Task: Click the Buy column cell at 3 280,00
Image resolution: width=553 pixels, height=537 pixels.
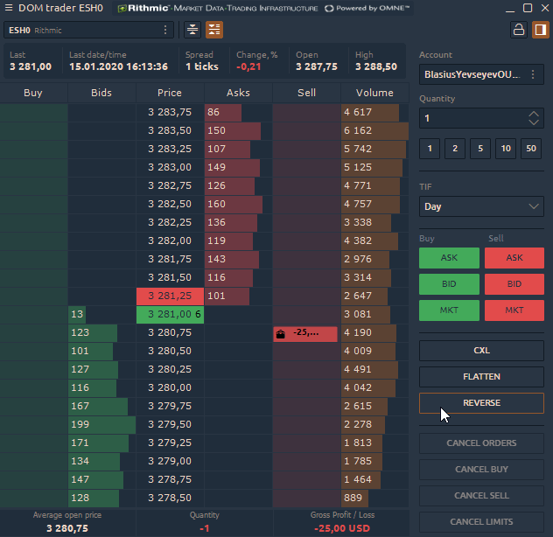Action: pyautogui.click(x=34, y=387)
